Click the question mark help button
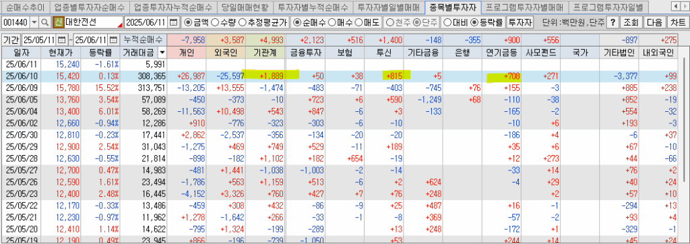Image resolution: width=690 pixels, height=244 pixels. (x=613, y=22)
